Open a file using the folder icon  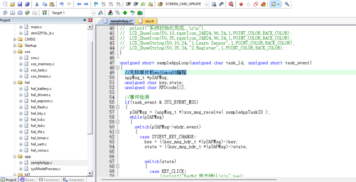click(13, 4)
